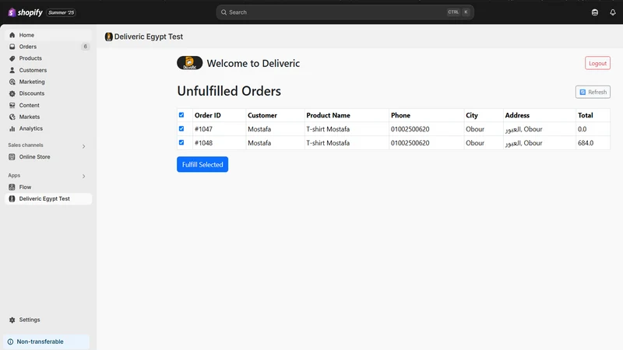Click the Discounts icon
This screenshot has width=623, height=350.
point(12,93)
